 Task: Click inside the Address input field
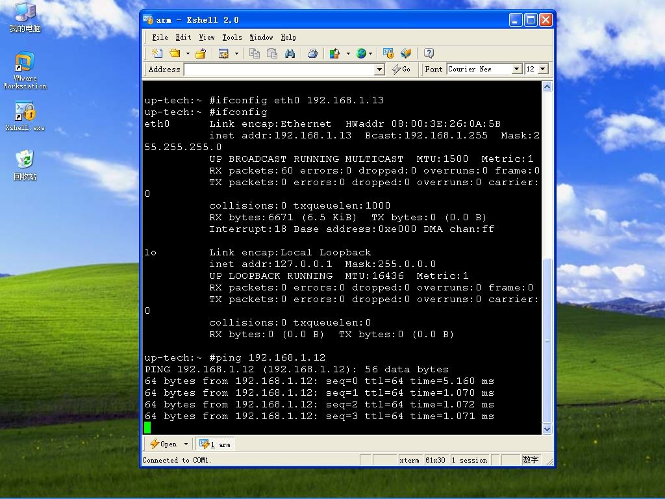(279, 69)
